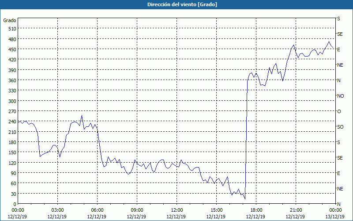Click the 90 tick label on the left axis
The image size is (353, 221).
pyautogui.click(x=14, y=173)
